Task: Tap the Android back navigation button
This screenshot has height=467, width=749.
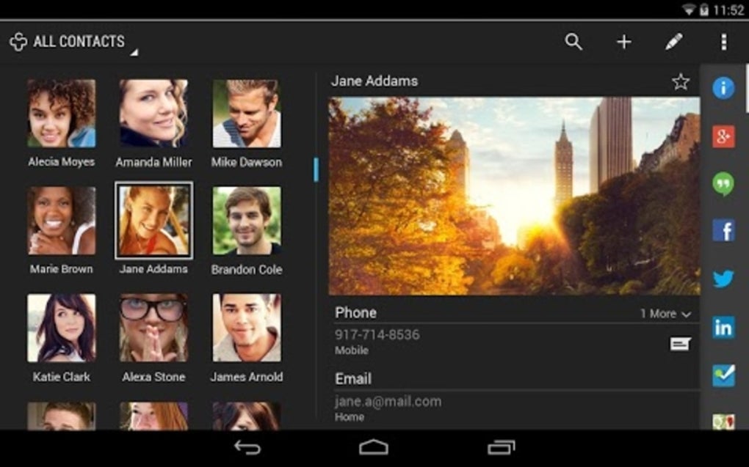Action: click(x=247, y=447)
